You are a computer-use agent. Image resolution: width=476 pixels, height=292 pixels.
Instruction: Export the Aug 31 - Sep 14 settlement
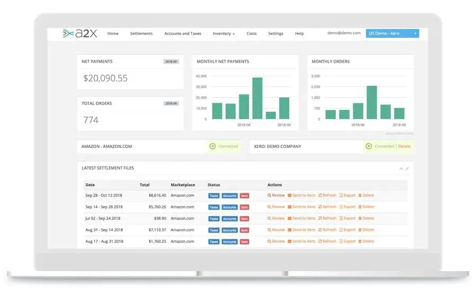(347, 230)
